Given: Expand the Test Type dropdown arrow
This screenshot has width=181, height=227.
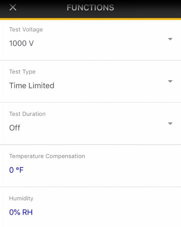Looking at the screenshot, I should pos(170,81).
